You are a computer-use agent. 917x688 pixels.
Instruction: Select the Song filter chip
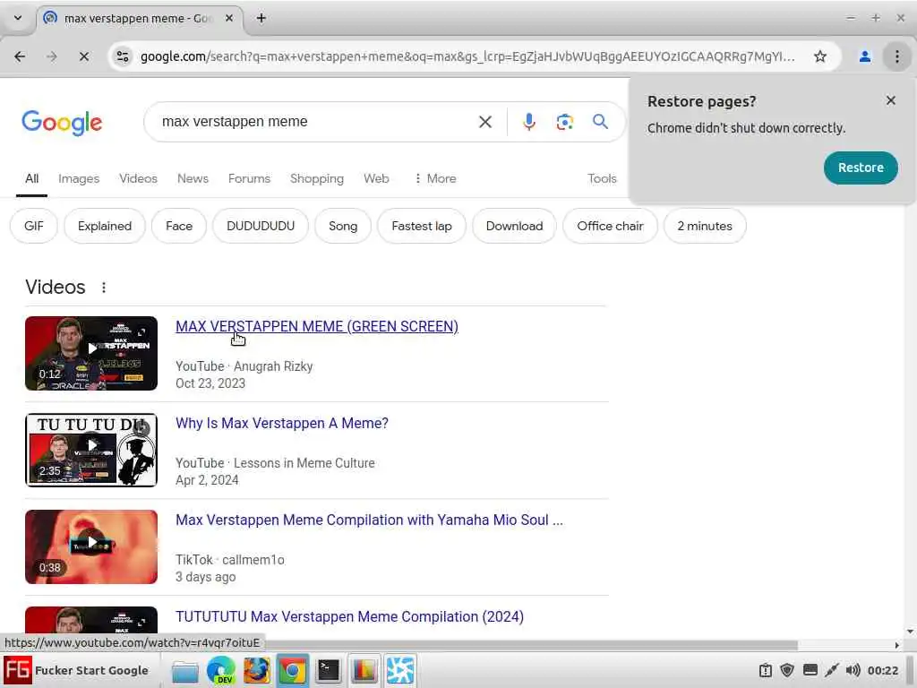coord(343,226)
